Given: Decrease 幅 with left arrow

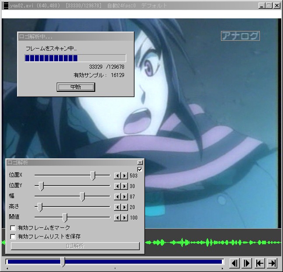Looking at the screenshot, I should pyautogui.click(x=117, y=197).
